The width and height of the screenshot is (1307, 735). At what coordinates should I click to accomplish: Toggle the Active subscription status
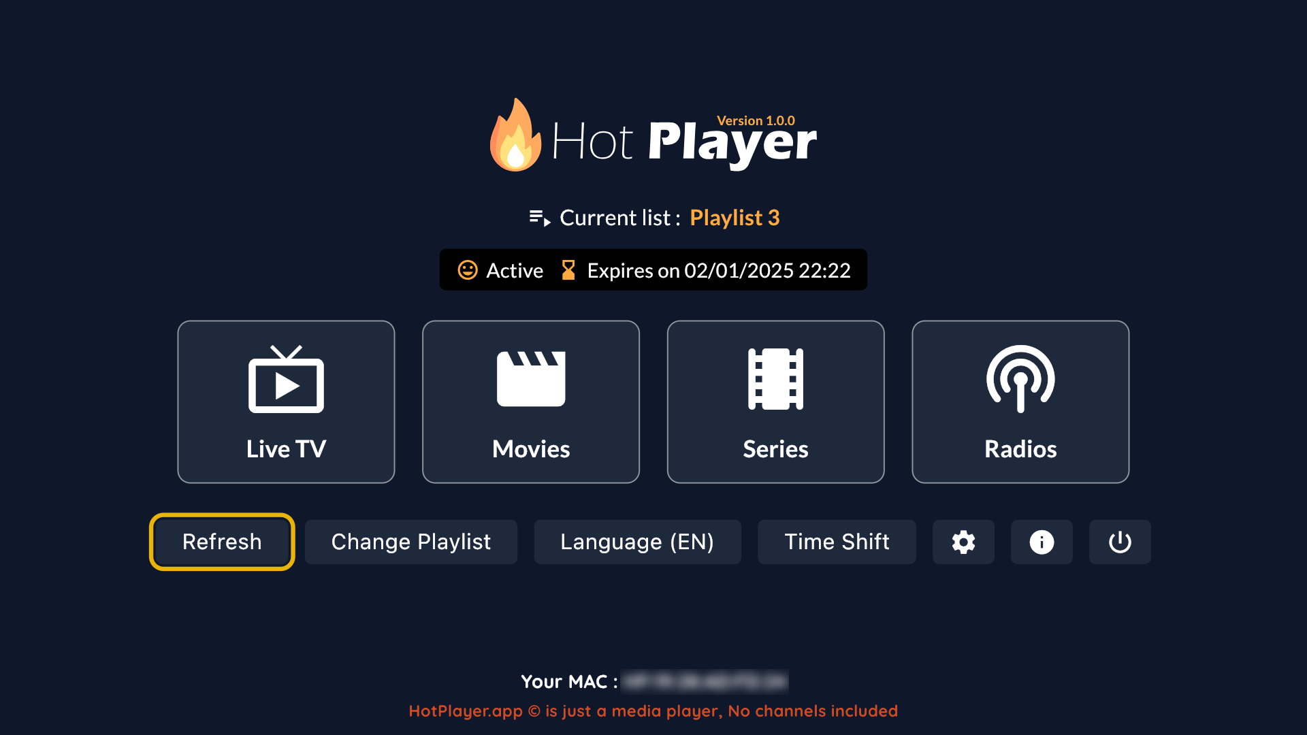click(498, 269)
